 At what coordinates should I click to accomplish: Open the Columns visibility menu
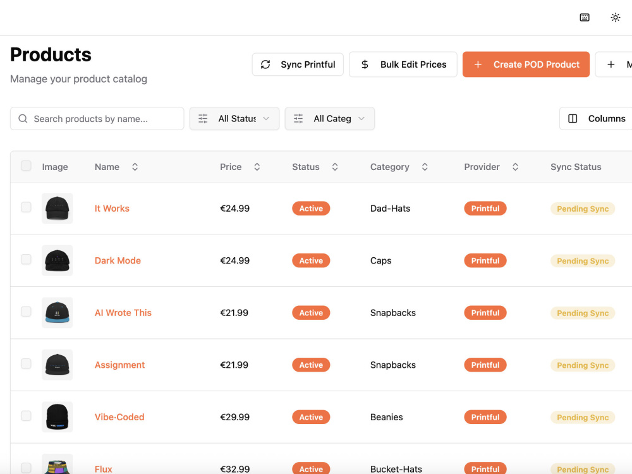point(596,119)
